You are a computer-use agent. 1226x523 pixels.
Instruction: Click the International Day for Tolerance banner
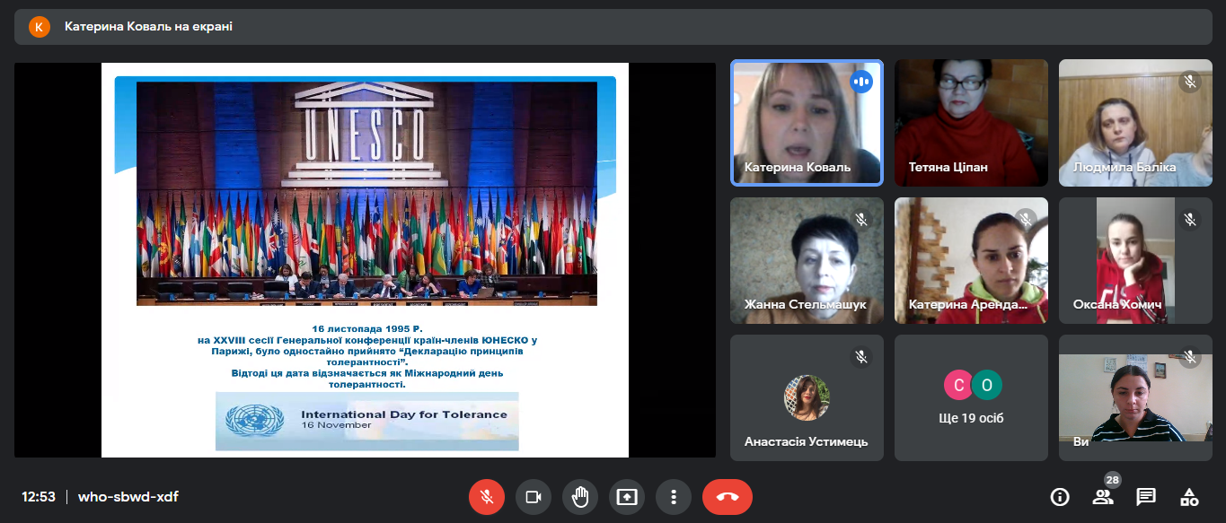pos(366,421)
